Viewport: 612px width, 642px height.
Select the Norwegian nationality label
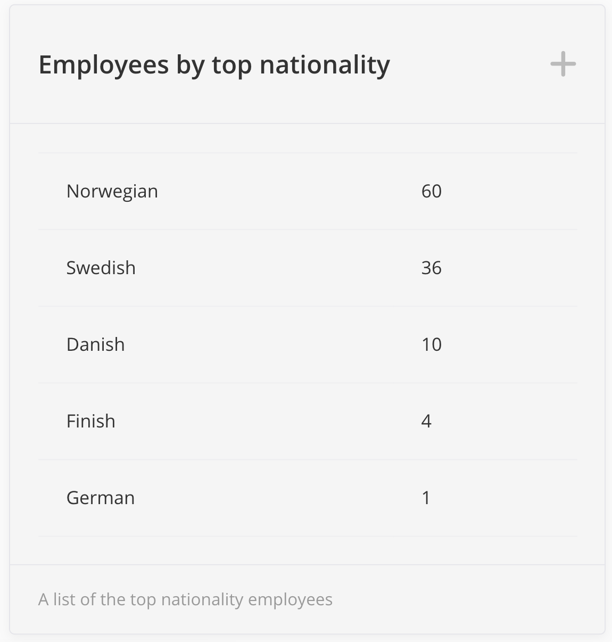112,191
